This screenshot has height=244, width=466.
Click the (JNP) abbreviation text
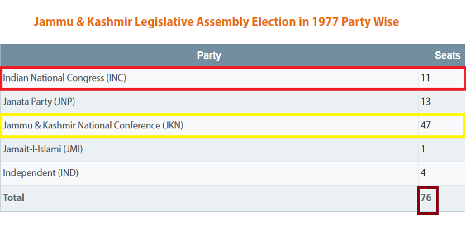point(64,102)
